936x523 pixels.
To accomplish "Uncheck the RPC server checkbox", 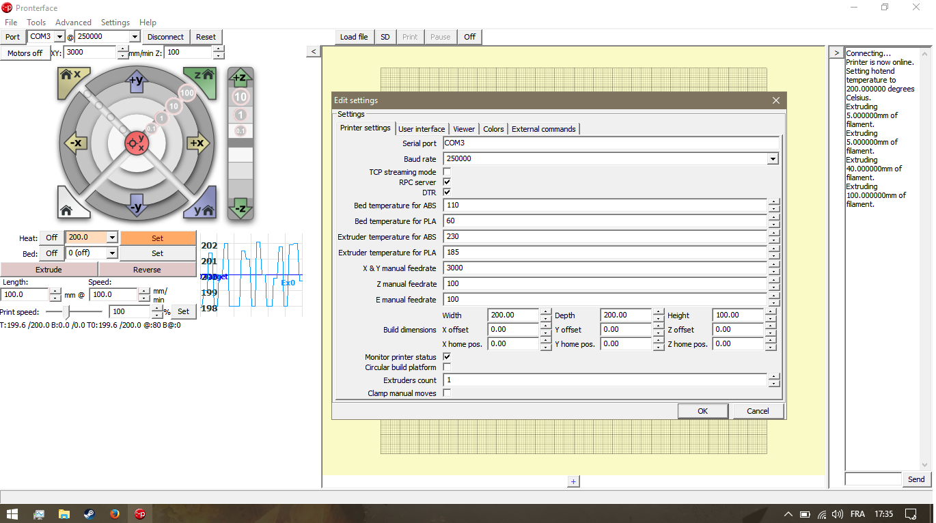I will click(447, 182).
